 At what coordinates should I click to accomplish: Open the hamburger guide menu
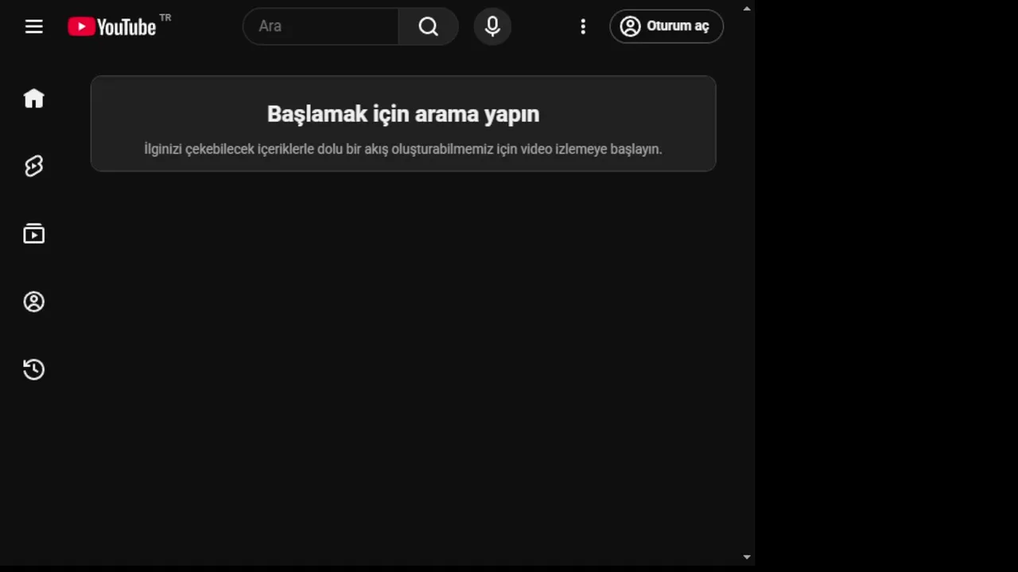(x=33, y=26)
